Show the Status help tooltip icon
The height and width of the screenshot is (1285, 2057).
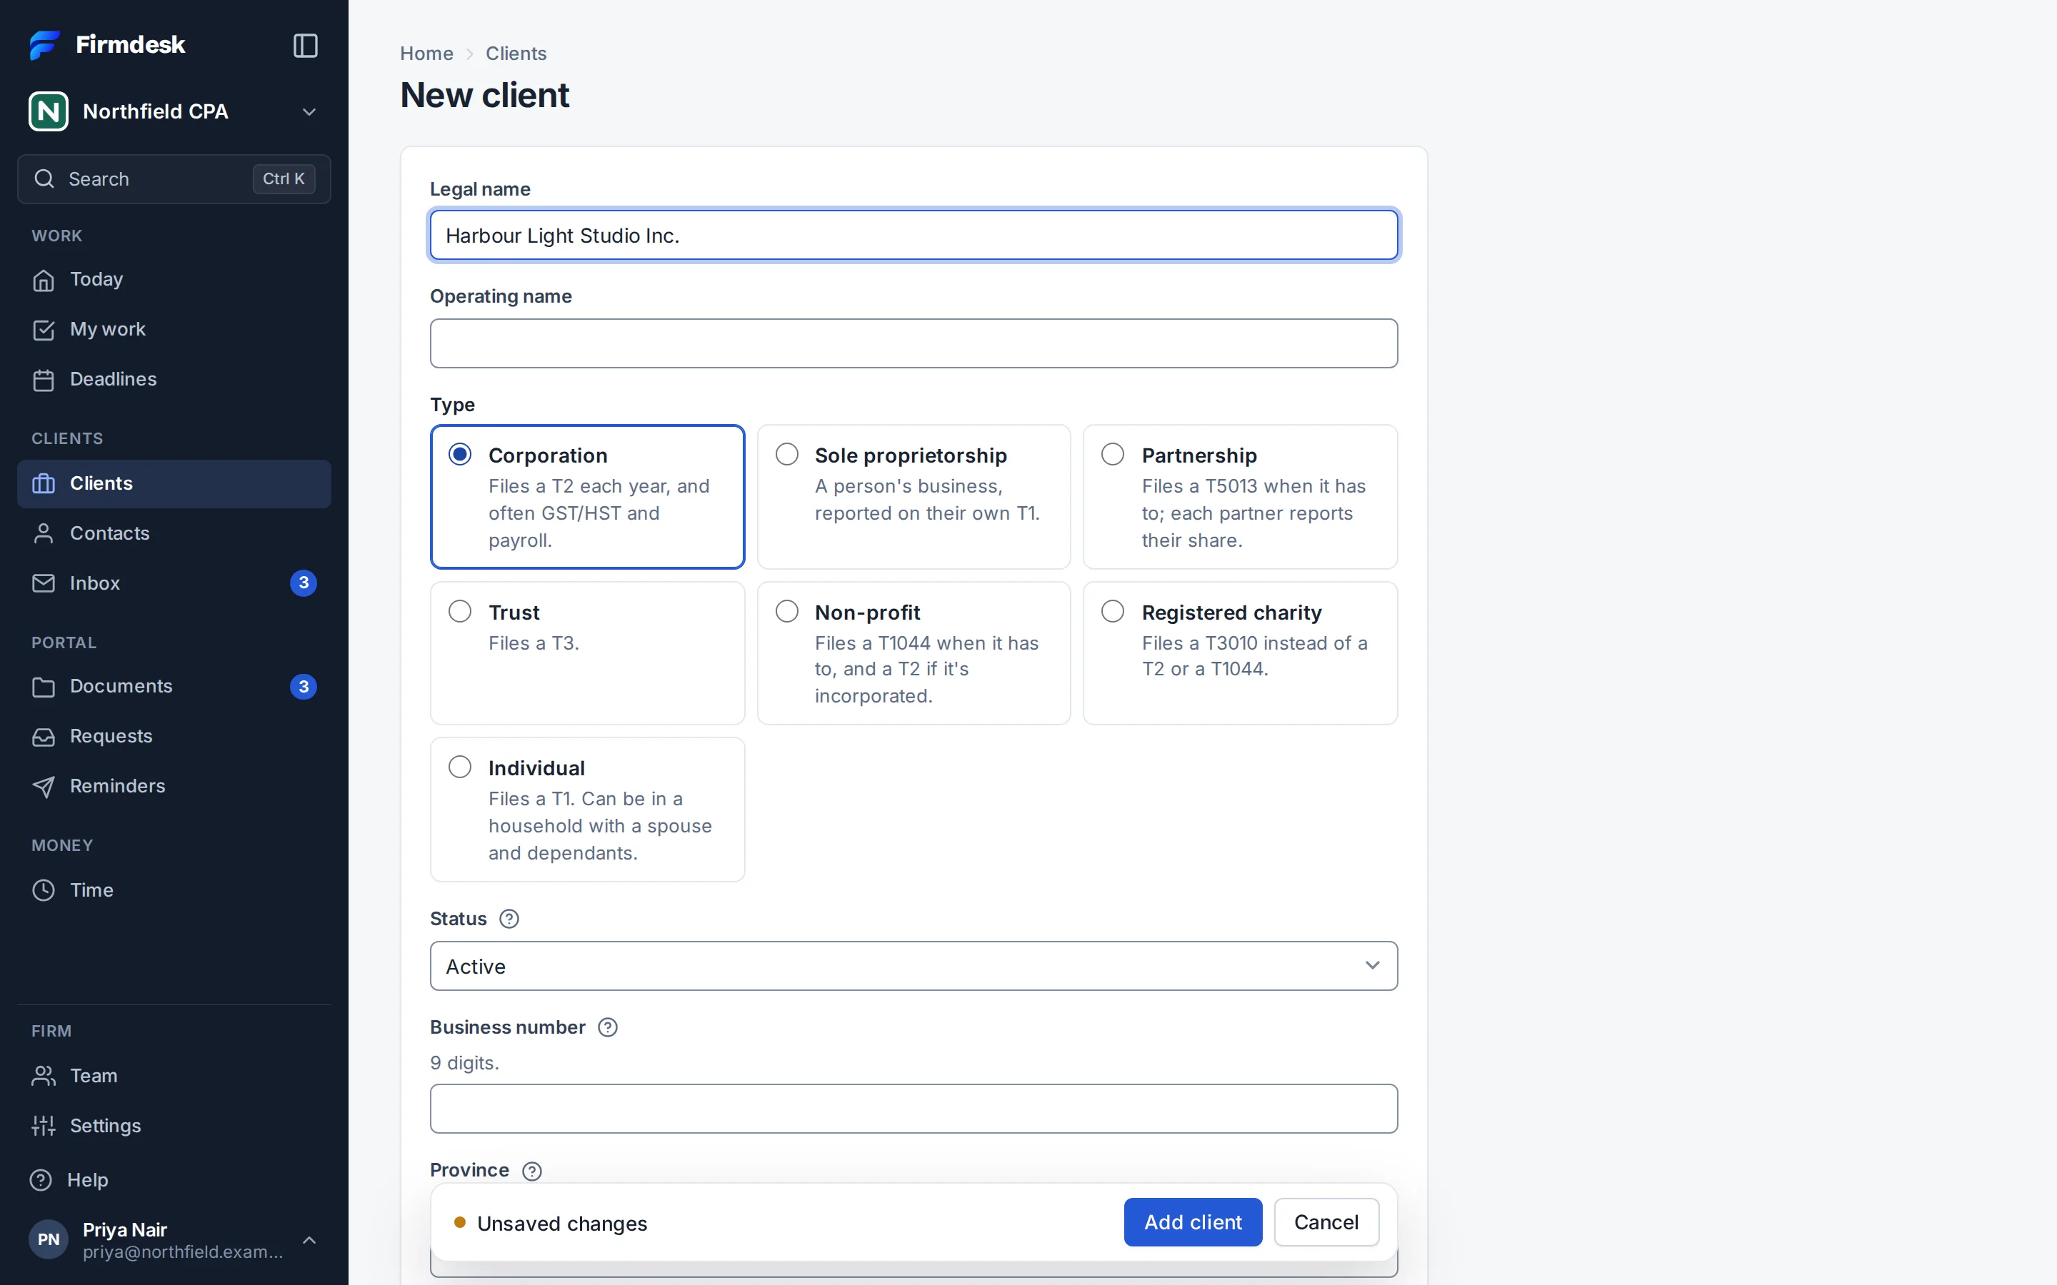(x=509, y=919)
